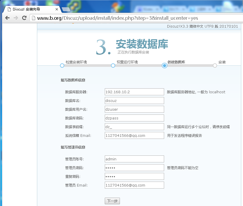Screen dimensions: 243x206
Task: Click the 系统信箱 Email input
Action: [x=134, y=135]
